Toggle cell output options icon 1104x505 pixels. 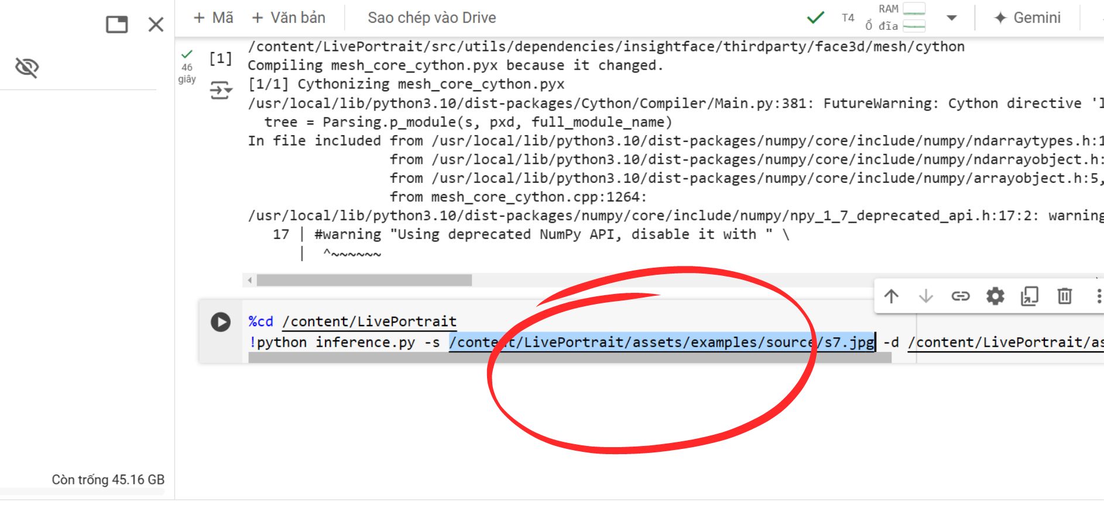tap(221, 91)
